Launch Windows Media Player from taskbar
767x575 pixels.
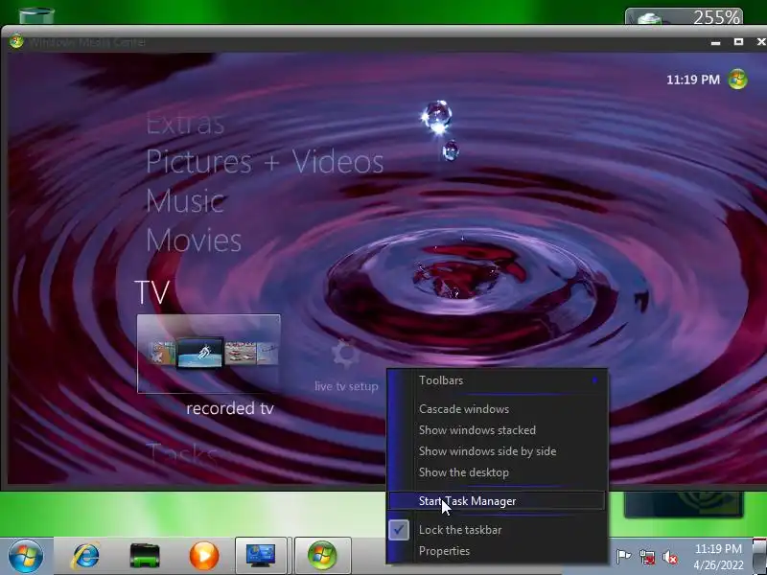tap(204, 556)
